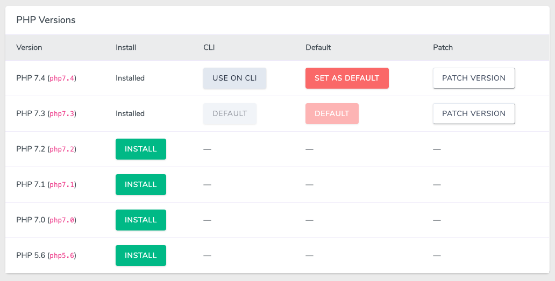
Task: Click Use on CLI for PHP 7.4
Action: coord(234,78)
